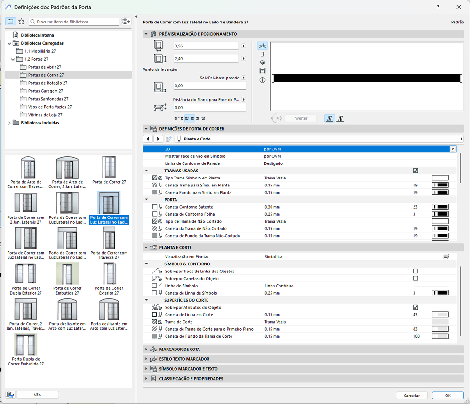Toggle Sobrepor Atributos do Objeto checkbox
Screen dimensions: 470x404
pos(415,307)
